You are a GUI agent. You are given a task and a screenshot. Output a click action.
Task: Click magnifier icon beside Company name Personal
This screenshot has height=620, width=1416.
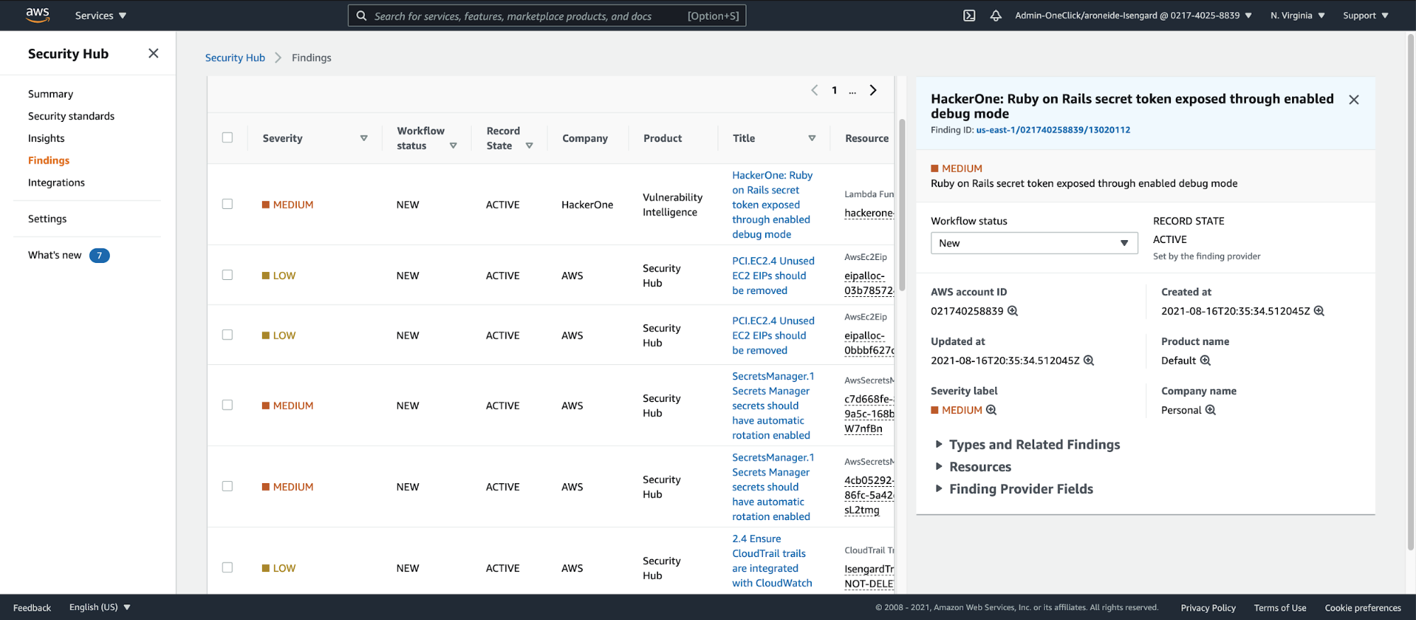1211,410
